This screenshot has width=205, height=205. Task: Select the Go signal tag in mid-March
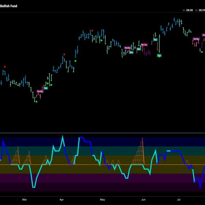pyautogui.click(x=46, y=88)
